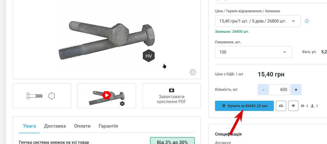Increase quantity with the plus button
This screenshot has height=144, width=327.
(x=296, y=90)
